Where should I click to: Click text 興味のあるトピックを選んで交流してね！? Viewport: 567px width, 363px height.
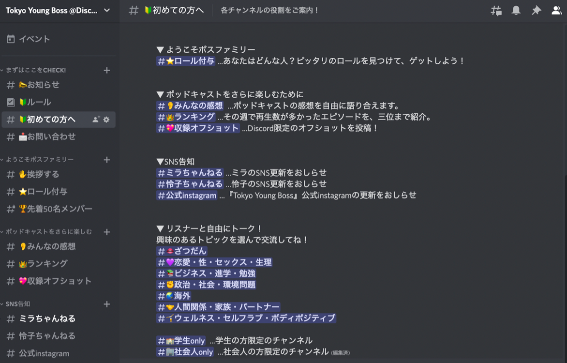tap(233, 240)
